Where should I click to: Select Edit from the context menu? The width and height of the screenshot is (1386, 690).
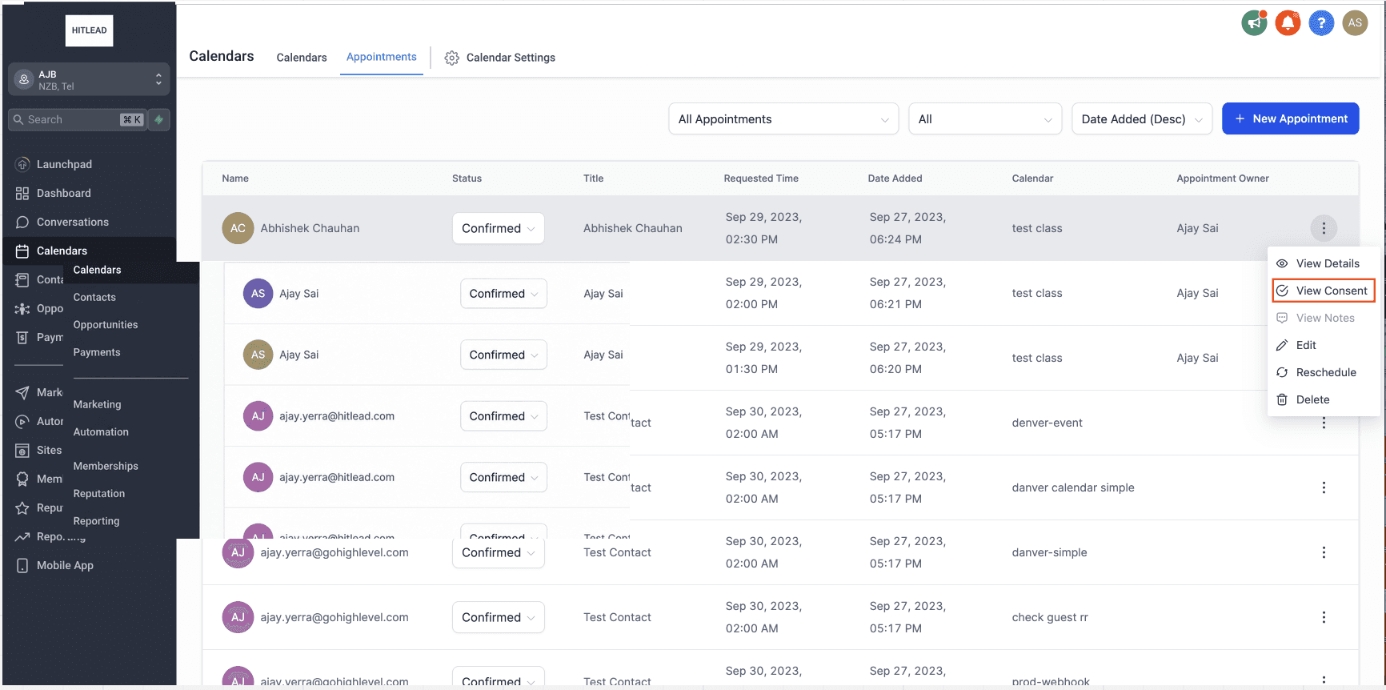coord(1324,345)
